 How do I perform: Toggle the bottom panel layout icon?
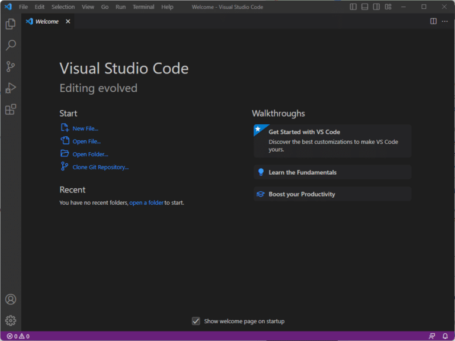[x=365, y=7]
